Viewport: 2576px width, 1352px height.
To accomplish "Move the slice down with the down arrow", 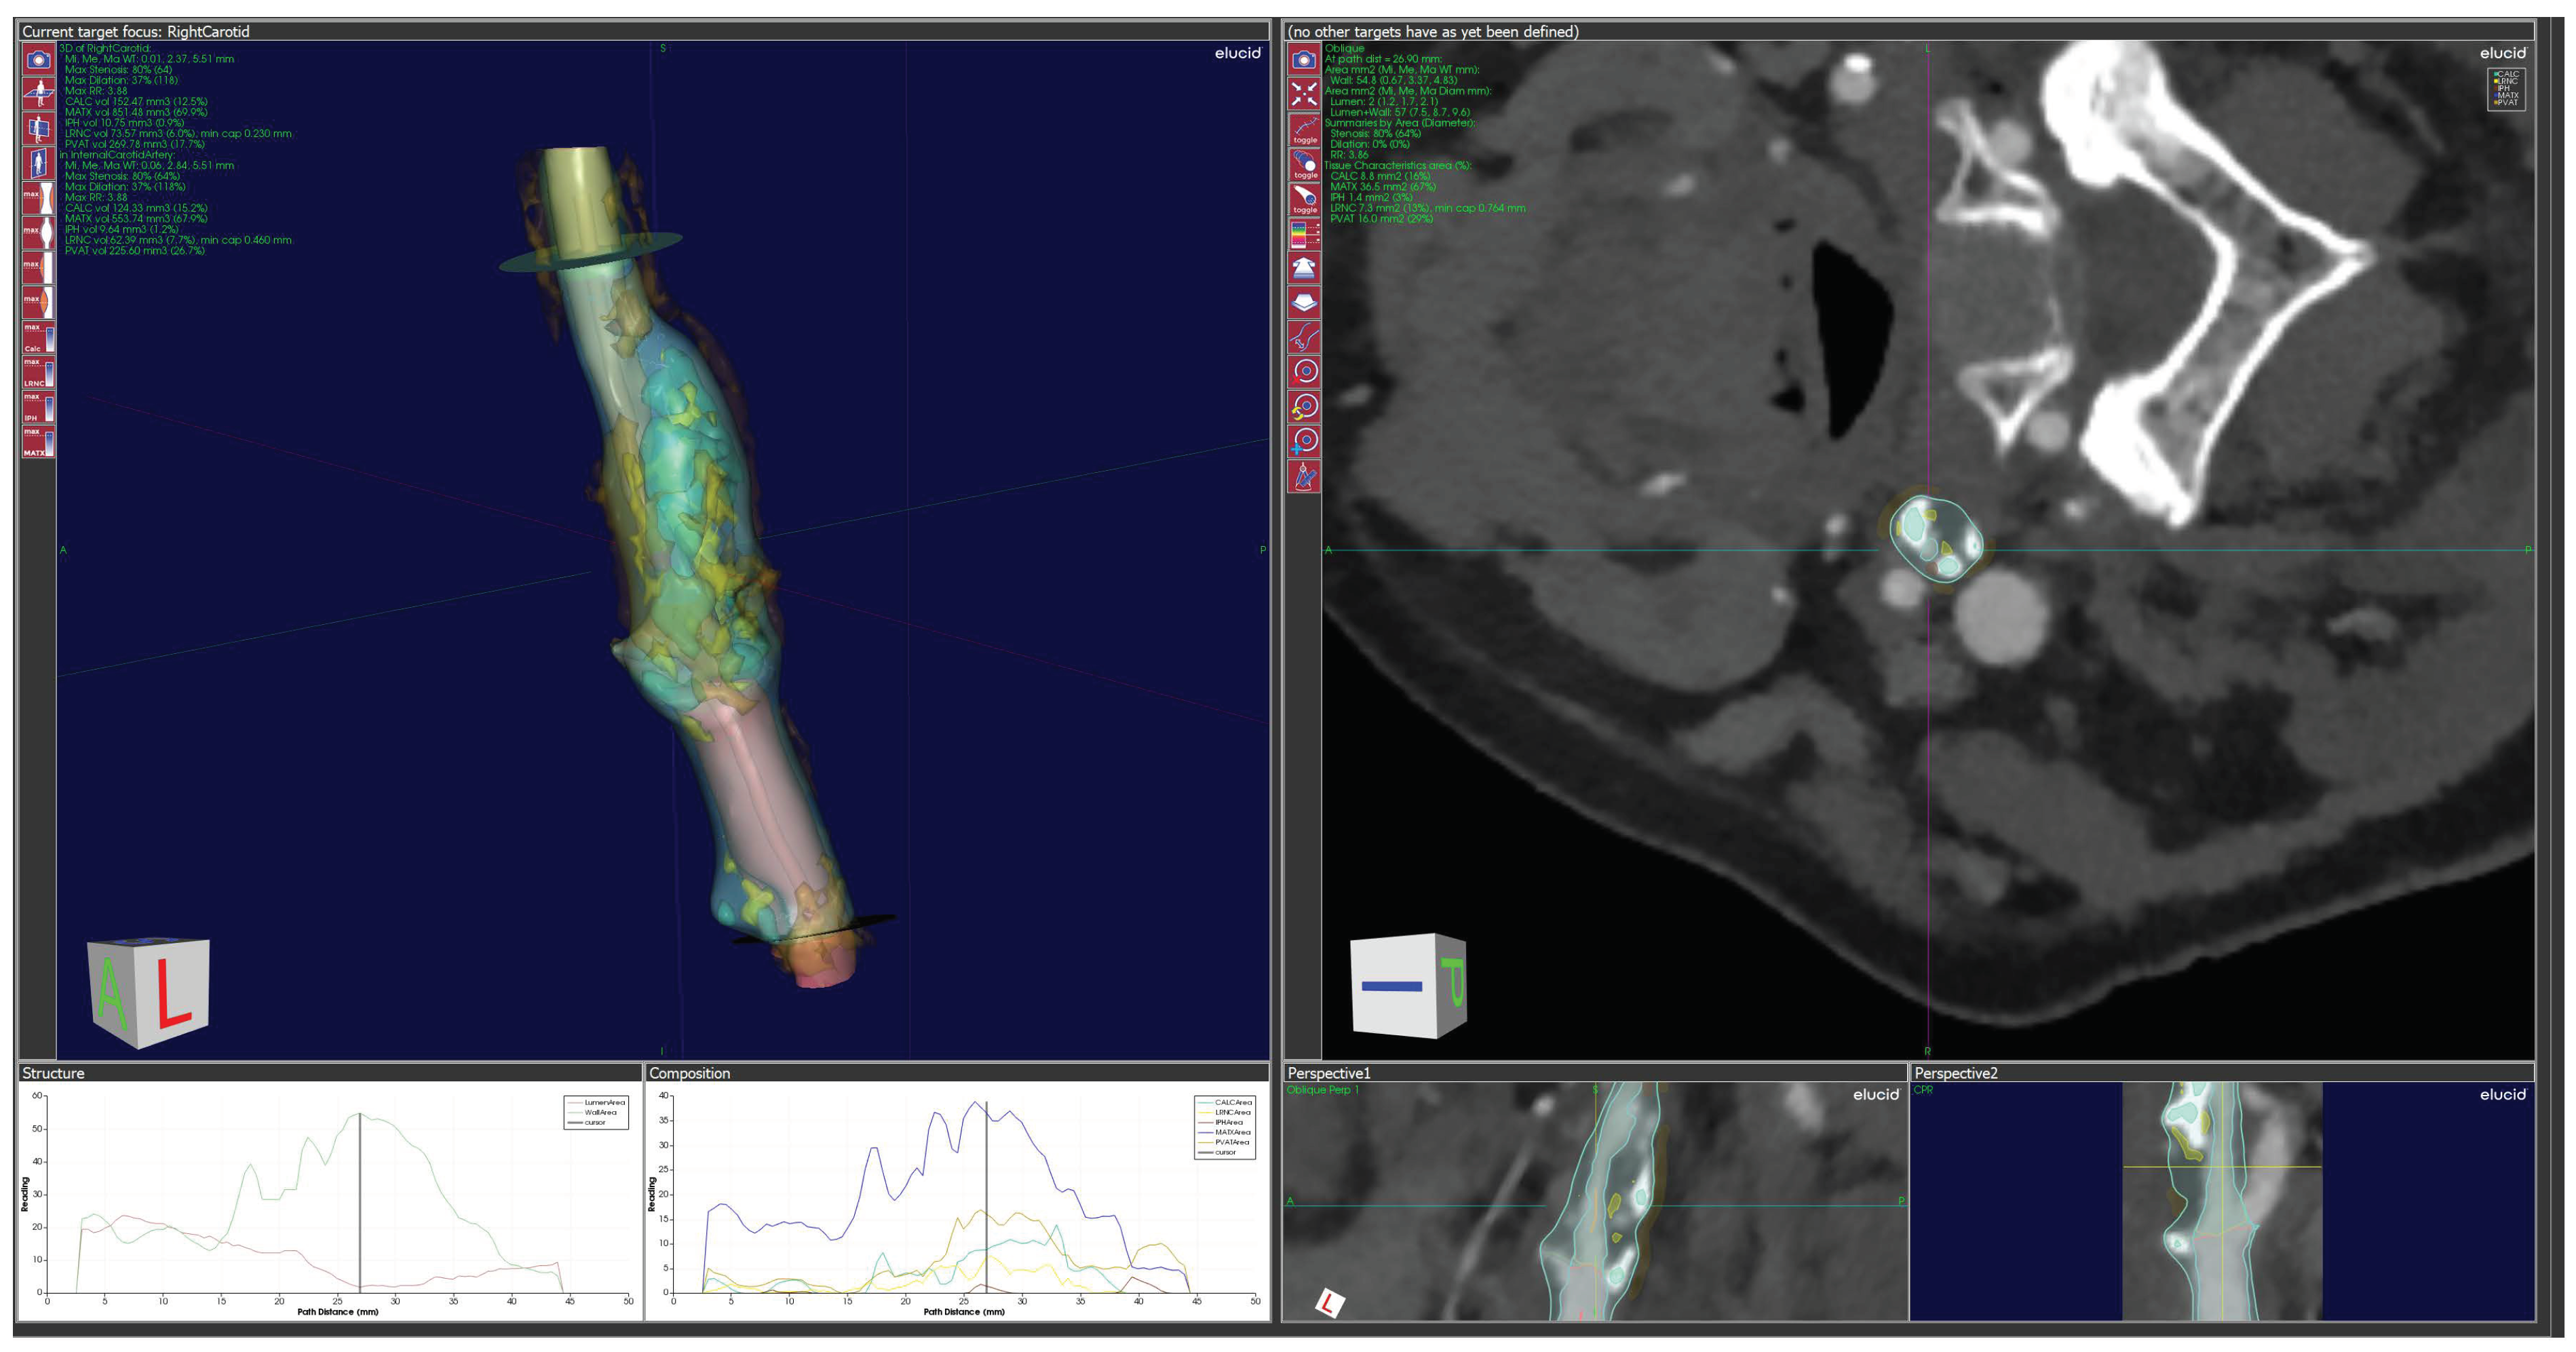I will (1304, 302).
